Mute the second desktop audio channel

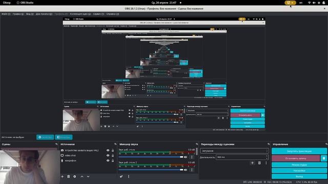[x=186, y=170]
